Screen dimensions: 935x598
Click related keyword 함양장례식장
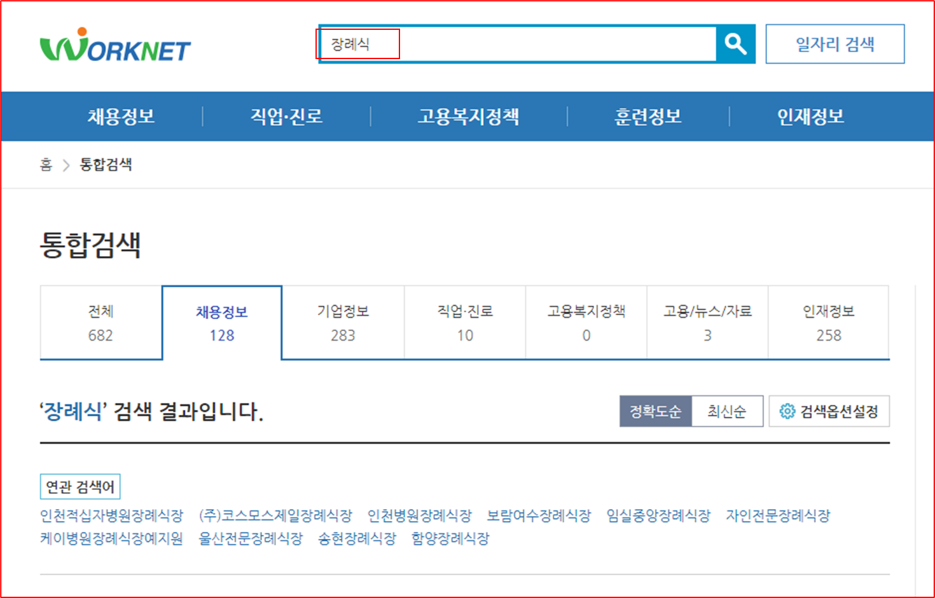coord(450,539)
